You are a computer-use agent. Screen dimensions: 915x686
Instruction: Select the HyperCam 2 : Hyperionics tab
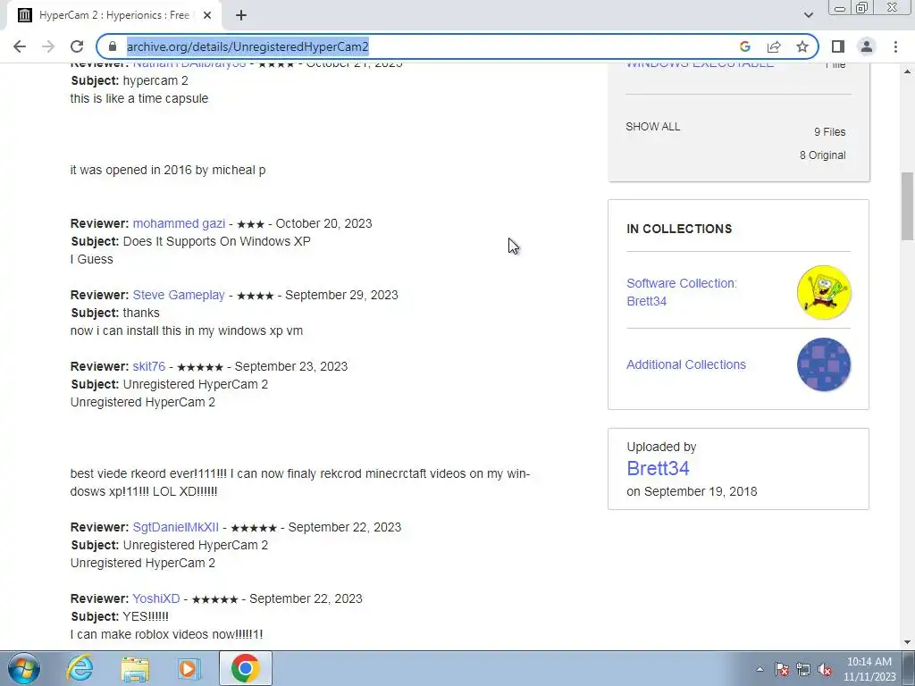[x=113, y=16]
